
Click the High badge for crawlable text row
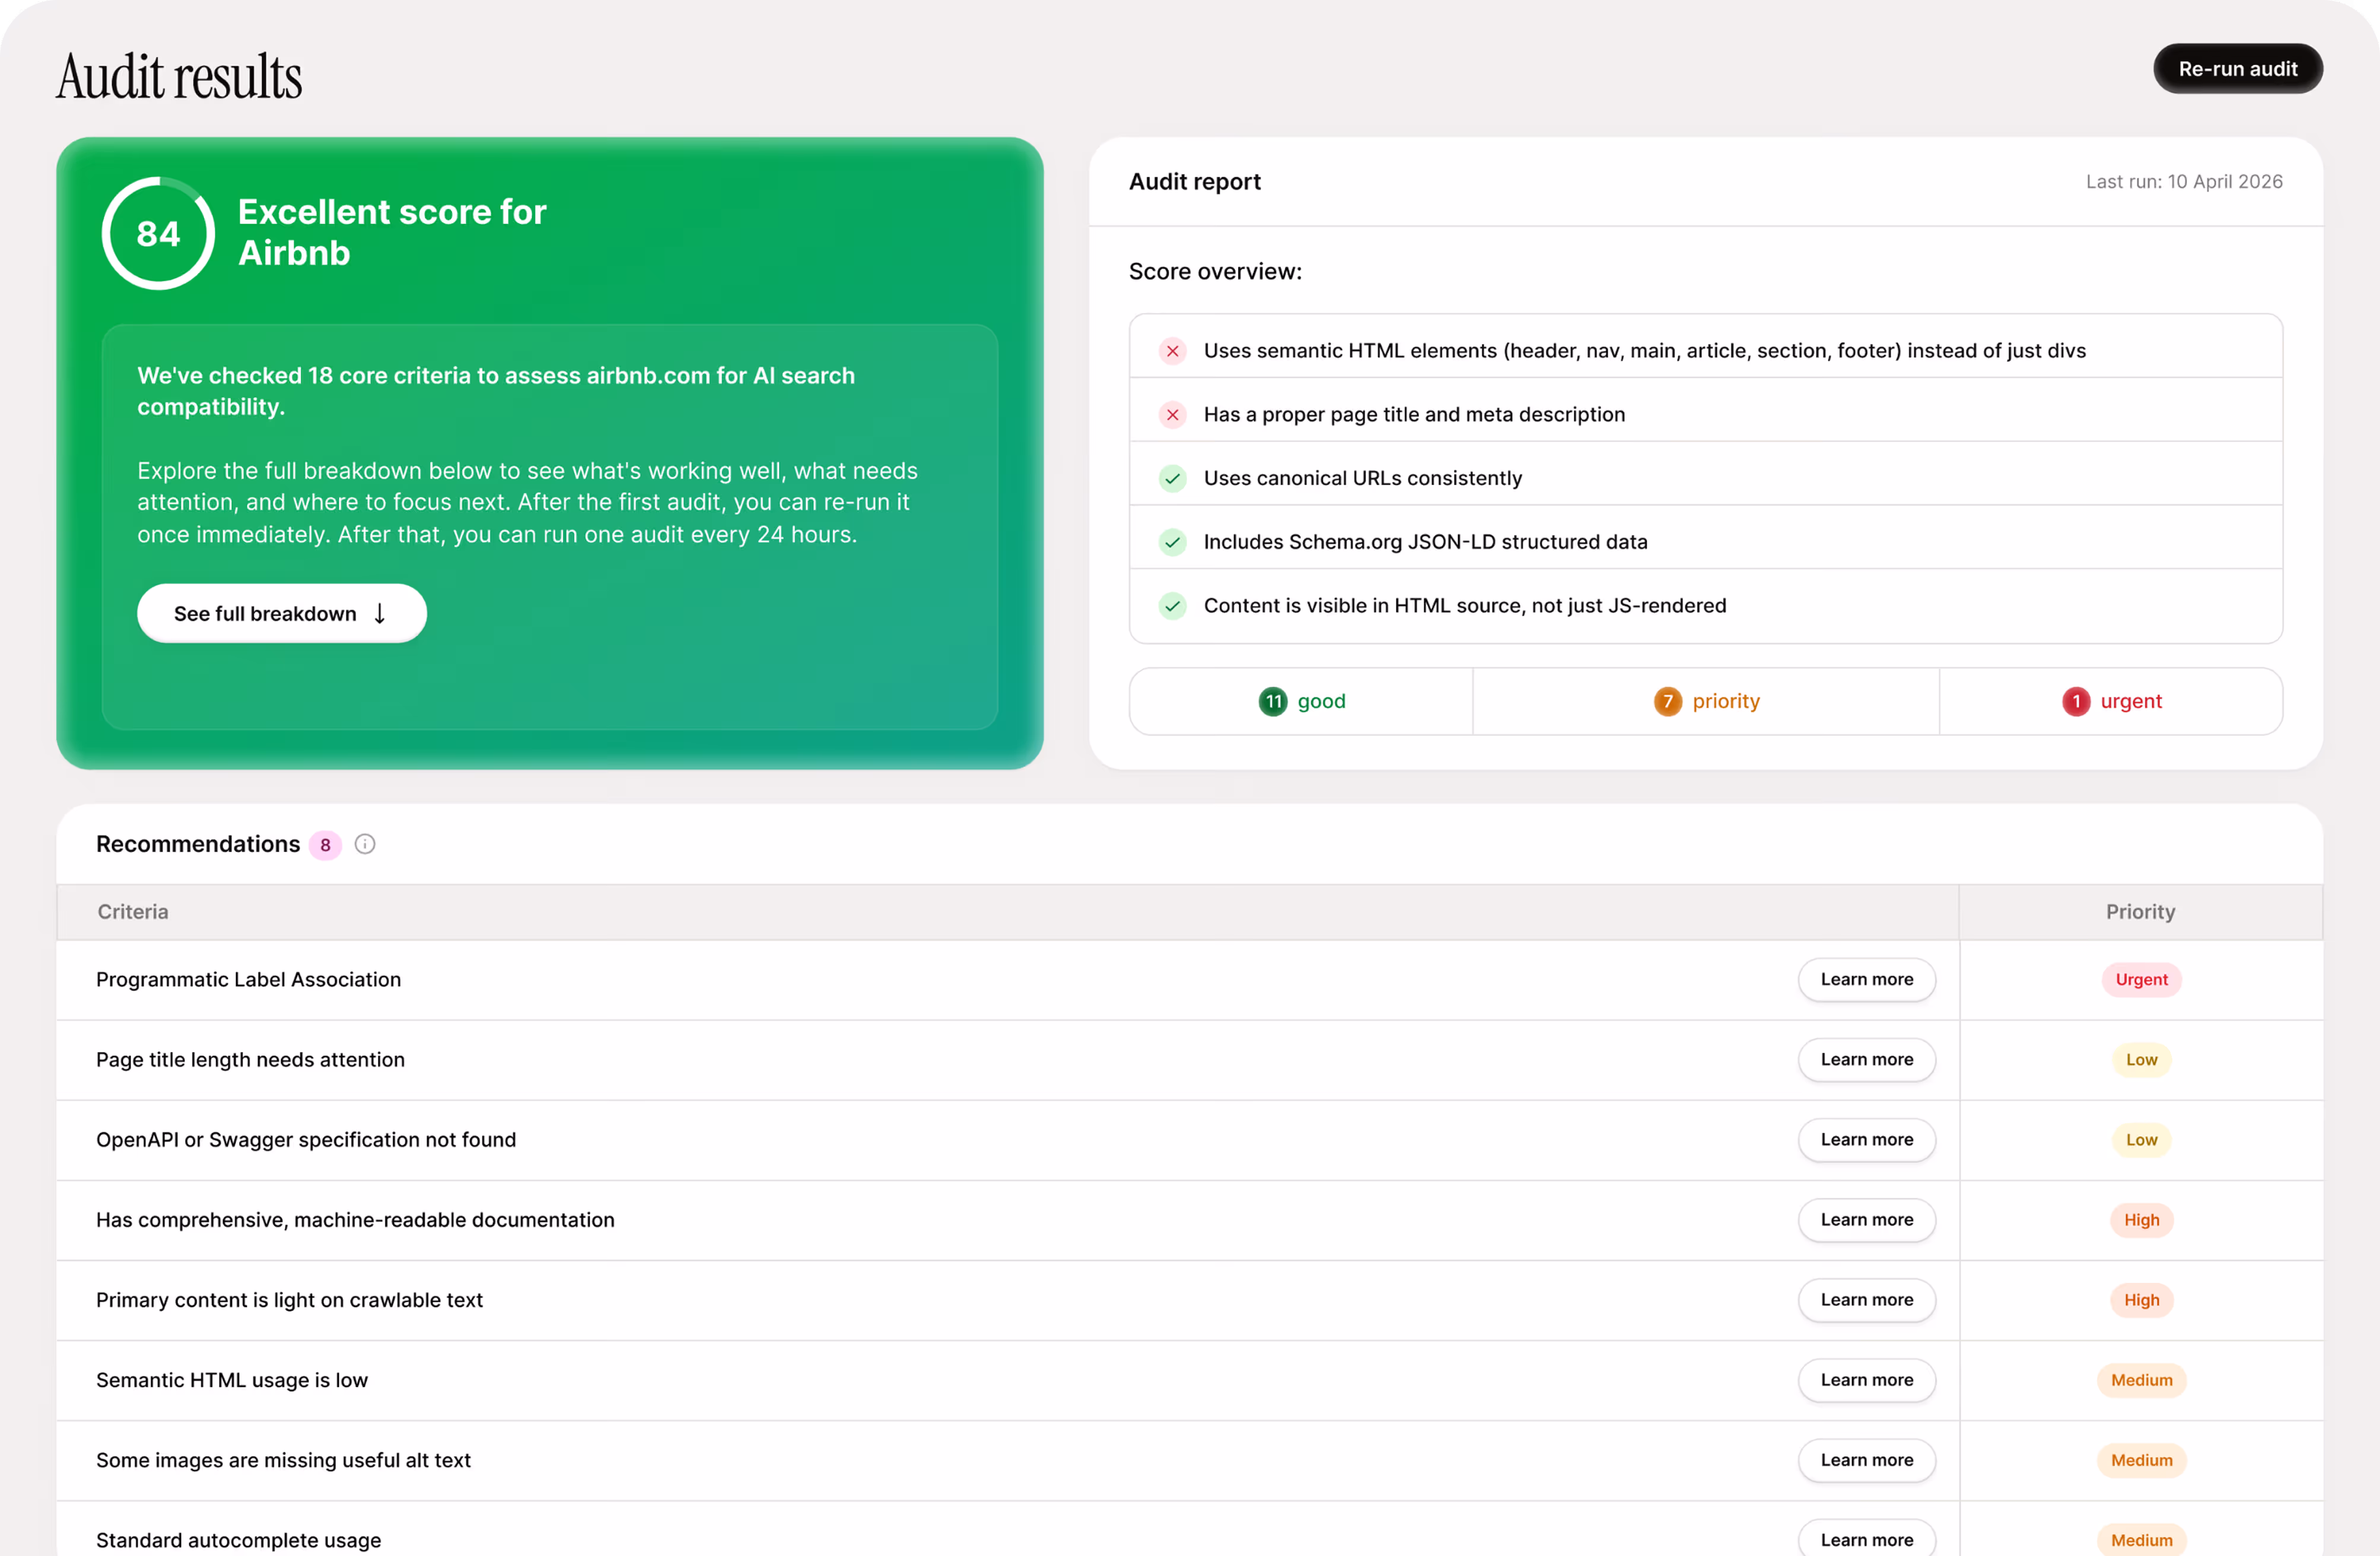[2141, 1300]
